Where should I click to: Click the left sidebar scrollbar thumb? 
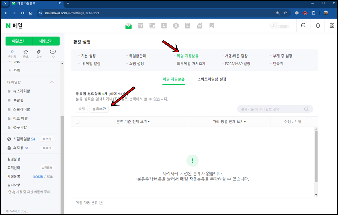click(62, 164)
